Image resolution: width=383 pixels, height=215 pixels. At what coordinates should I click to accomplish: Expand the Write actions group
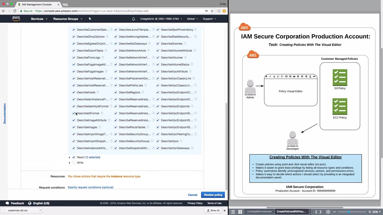pyautogui.click(x=69, y=163)
